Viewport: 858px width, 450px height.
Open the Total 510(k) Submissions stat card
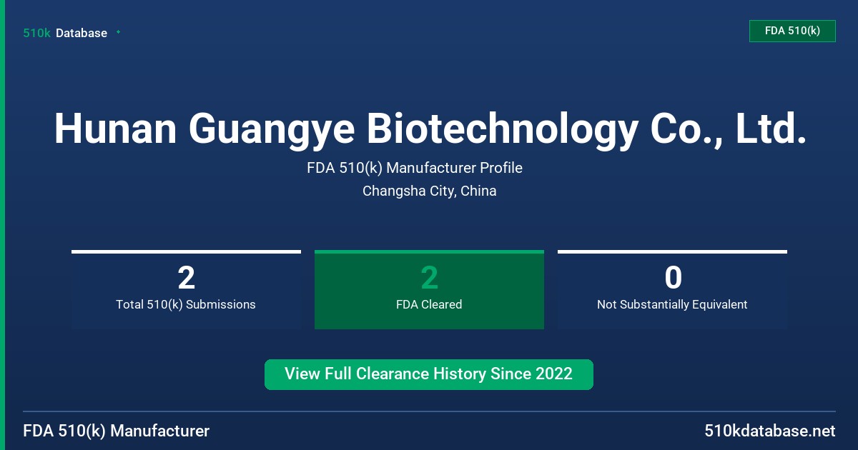(x=186, y=289)
